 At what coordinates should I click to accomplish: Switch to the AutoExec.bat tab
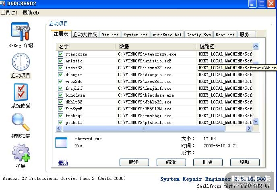coord(167,35)
